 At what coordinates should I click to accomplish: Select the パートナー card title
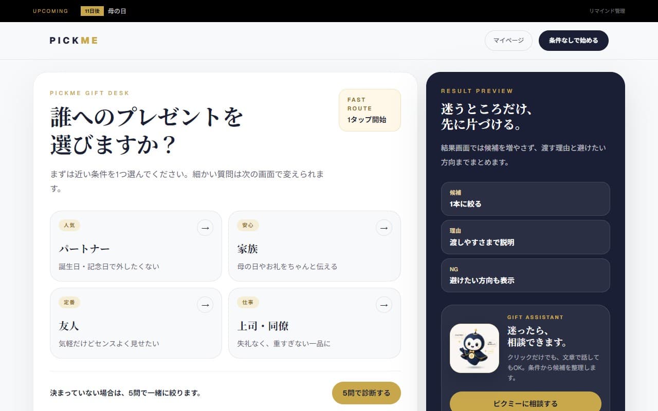point(84,249)
